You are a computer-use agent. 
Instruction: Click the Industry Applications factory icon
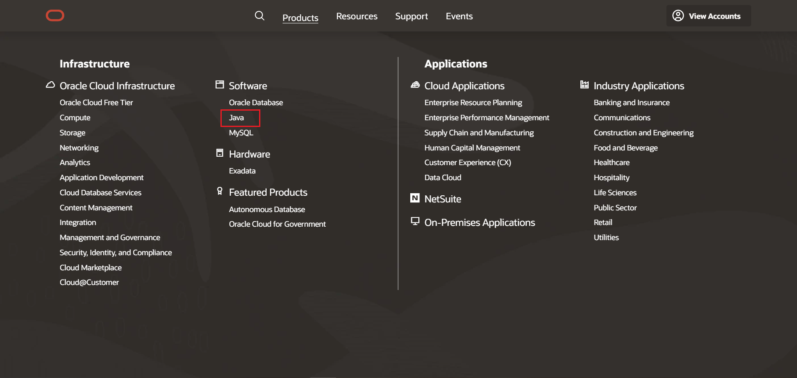tap(584, 85)
